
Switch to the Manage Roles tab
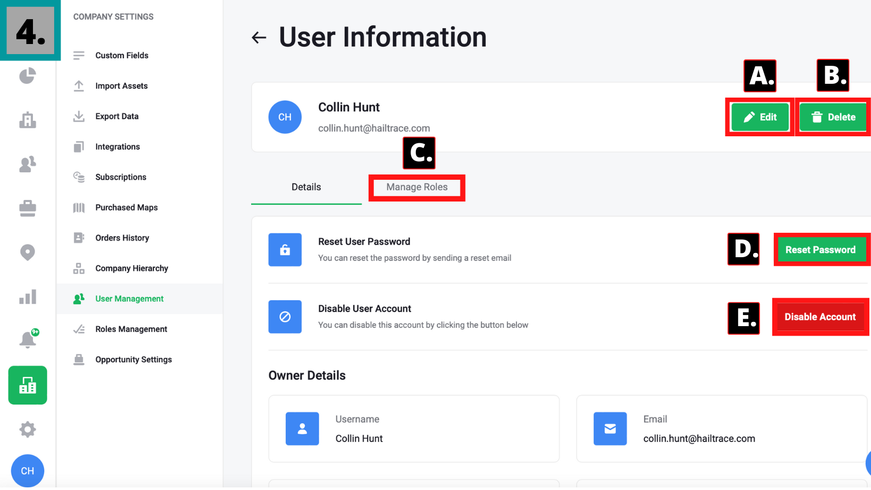tap(417, 187)
